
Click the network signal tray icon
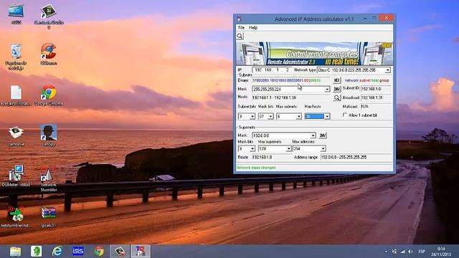pyautogui.click(x=403, y=252)
